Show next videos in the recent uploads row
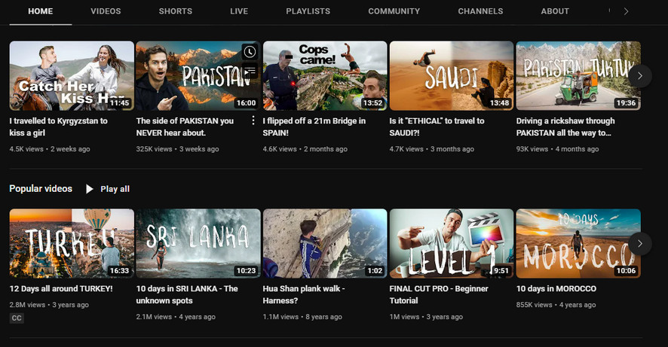The width and height of the screenshot is (668, 347). (639, 76)
